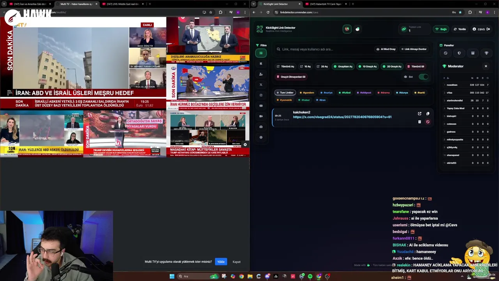Click the Tümünü Sil button
This screenshot has width=499, height=281.
coord(416,66)
